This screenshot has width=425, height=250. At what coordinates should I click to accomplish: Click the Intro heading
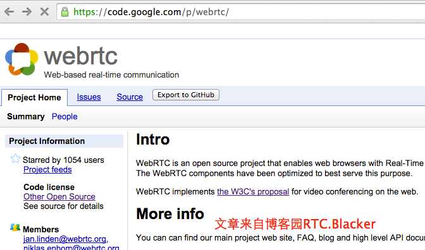coord(153,140)
